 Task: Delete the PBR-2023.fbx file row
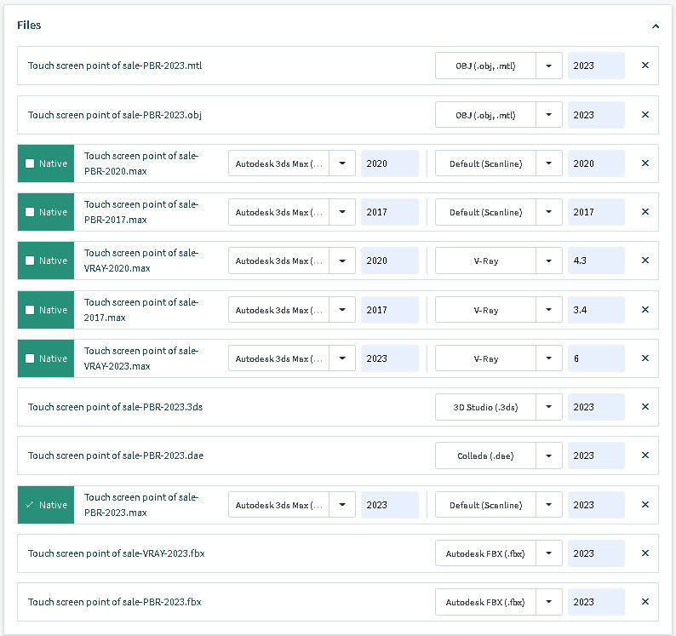tap(644, 602)
